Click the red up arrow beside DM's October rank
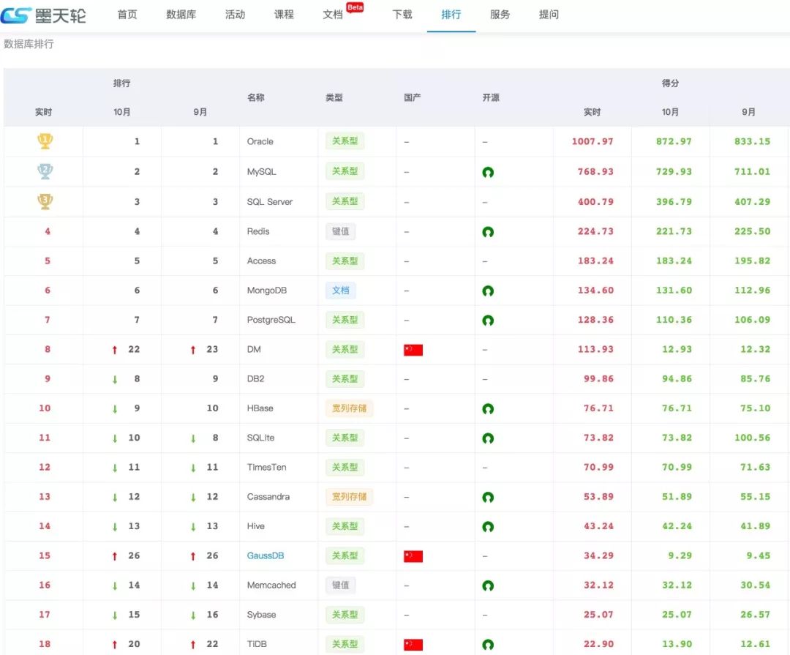 [114, 349]
